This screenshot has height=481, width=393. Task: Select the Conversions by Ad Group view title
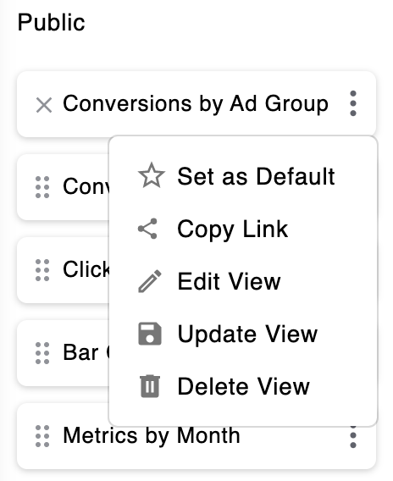[196, 104]
